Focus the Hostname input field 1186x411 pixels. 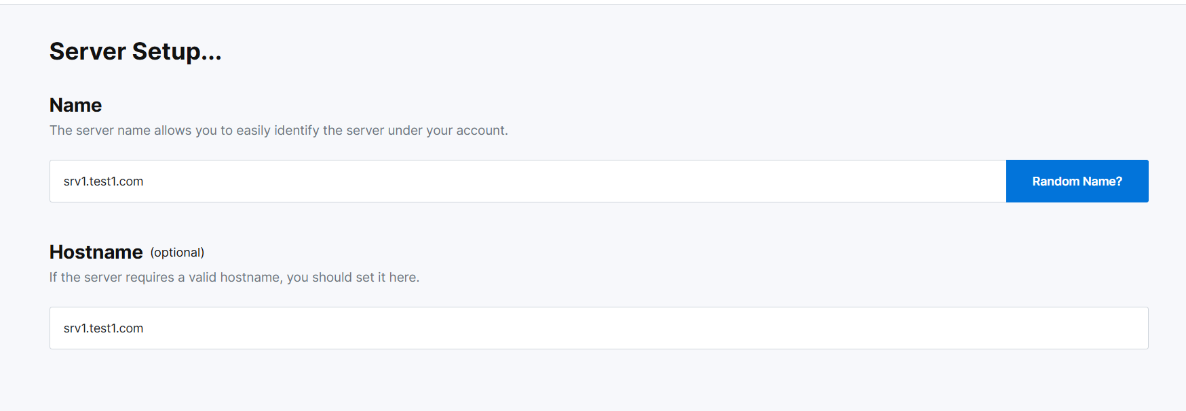[598, 328]
